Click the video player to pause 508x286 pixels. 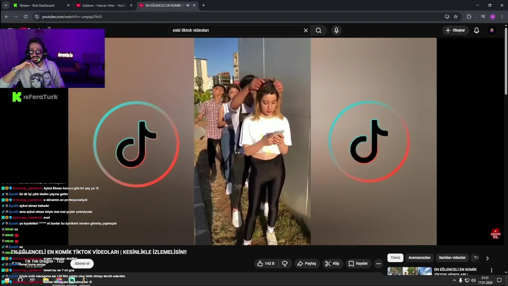tap(252, 141)
